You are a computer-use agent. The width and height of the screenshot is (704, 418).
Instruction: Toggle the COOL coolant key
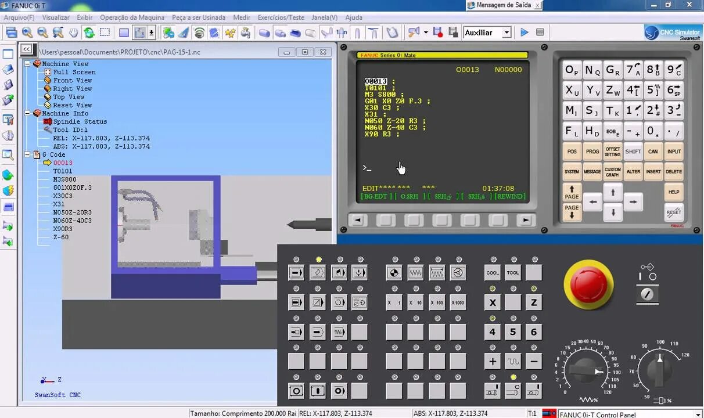tap(493, 272)
